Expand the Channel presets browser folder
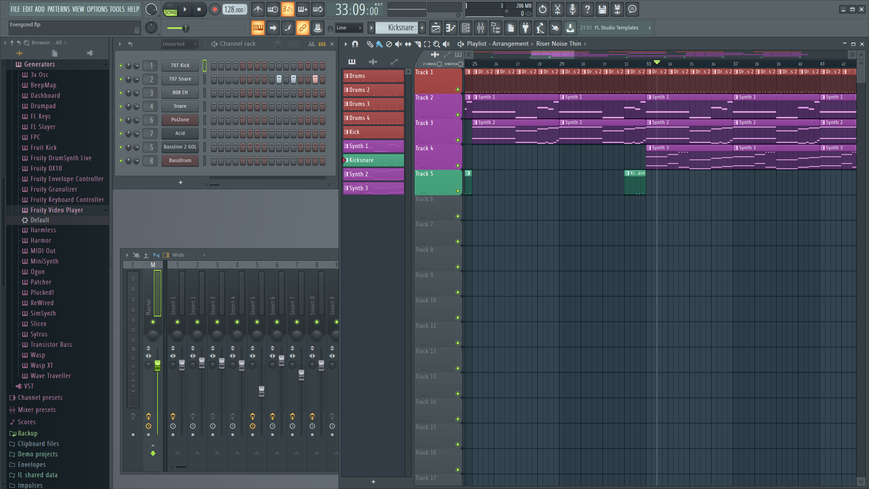The height and width of the screenshot is (489, 869). pyautogui.click(x=40, y=398)
